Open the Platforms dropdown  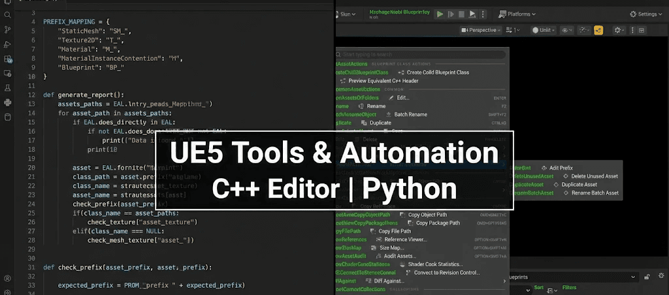[517, 14]
